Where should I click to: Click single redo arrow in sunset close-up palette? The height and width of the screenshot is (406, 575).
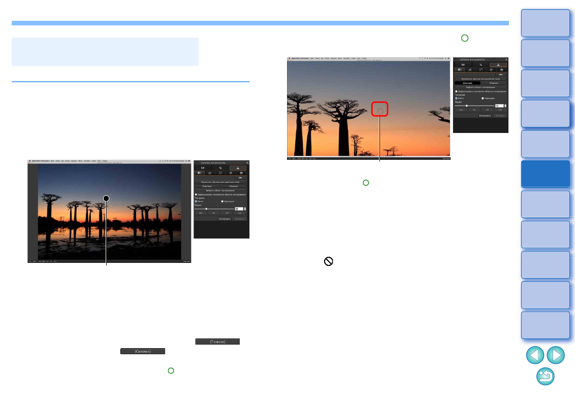[487, 110]
